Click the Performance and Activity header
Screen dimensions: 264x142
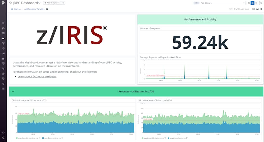[200, 19]
